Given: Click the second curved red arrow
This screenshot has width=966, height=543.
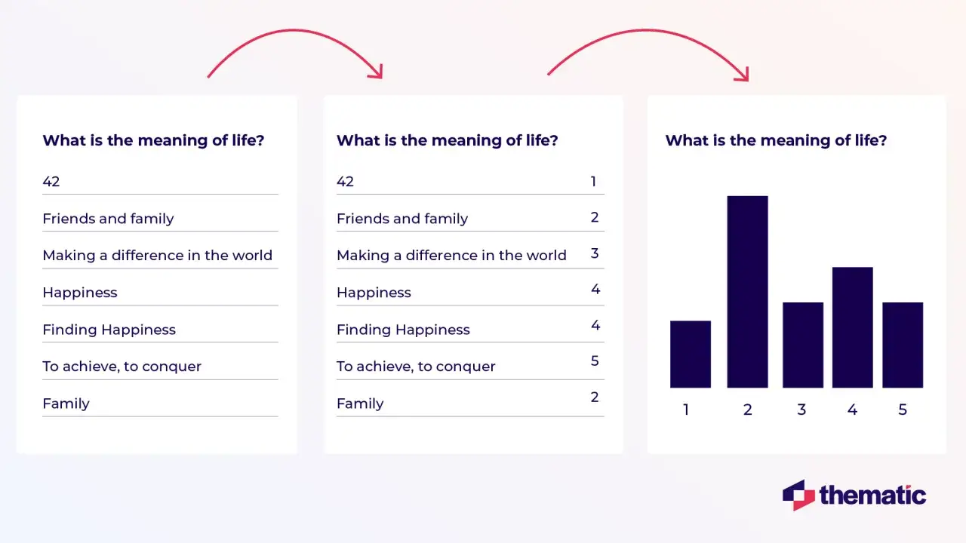Looking at the screenshot, I should 648,55.
